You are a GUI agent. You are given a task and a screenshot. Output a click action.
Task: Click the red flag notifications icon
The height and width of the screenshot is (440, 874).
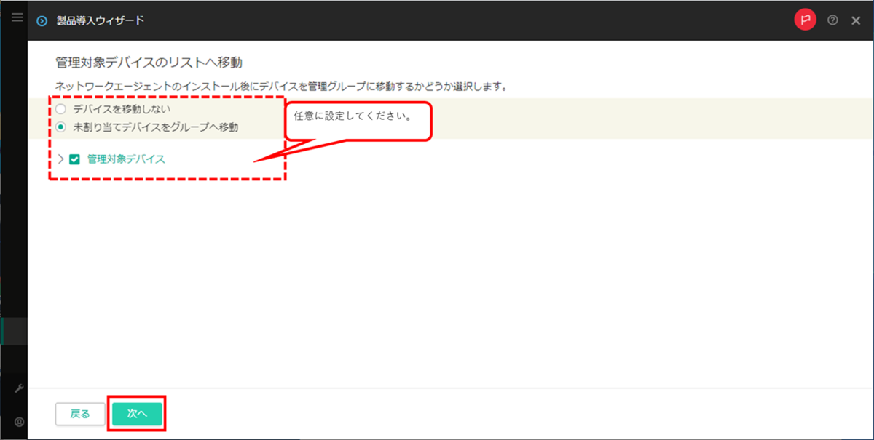[805, 20]
